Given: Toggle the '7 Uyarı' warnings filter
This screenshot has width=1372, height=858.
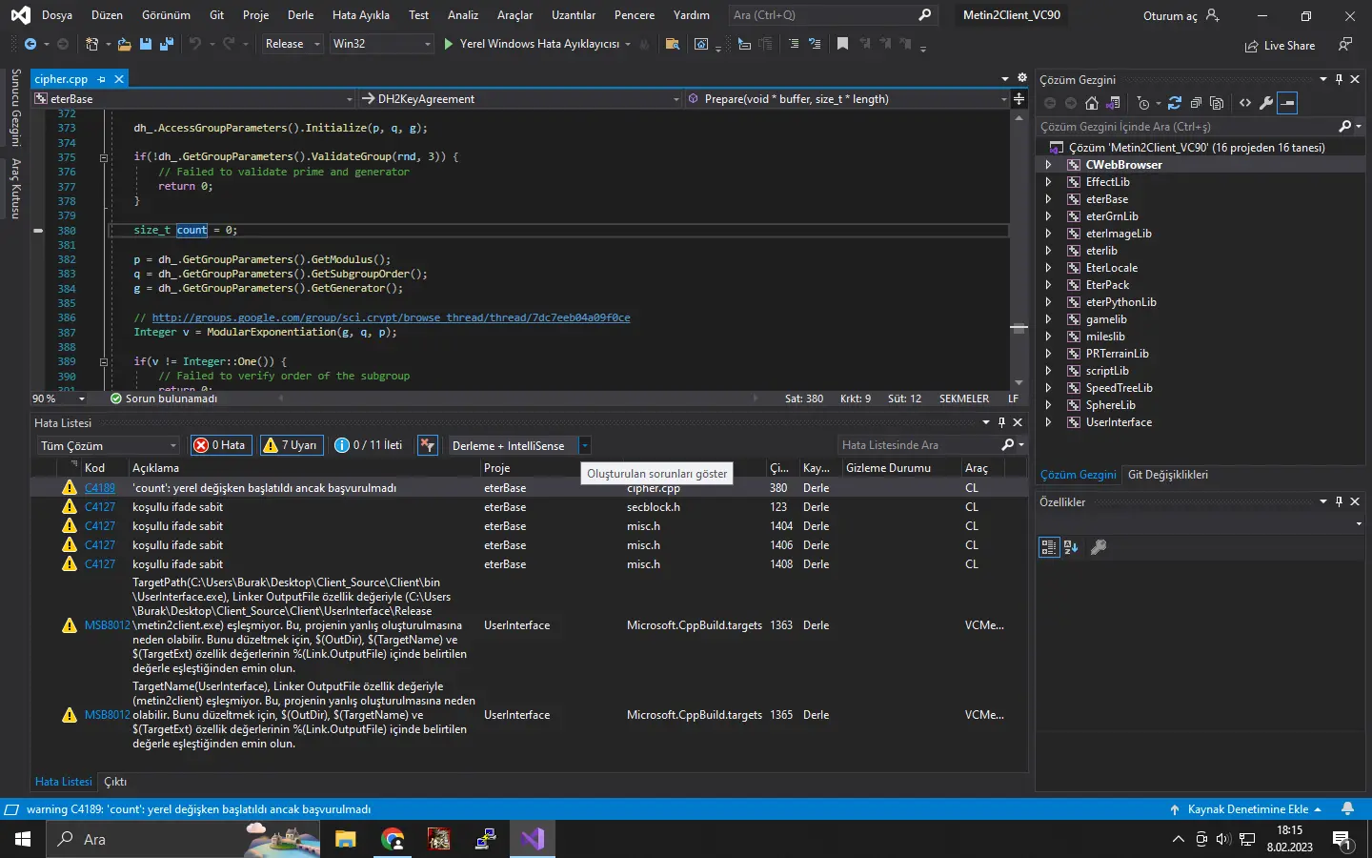Looking at the screenshot, I should 290,445.
